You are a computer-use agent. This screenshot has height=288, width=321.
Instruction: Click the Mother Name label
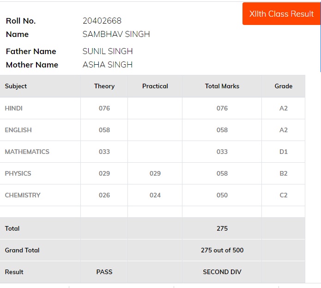[32, 65]
